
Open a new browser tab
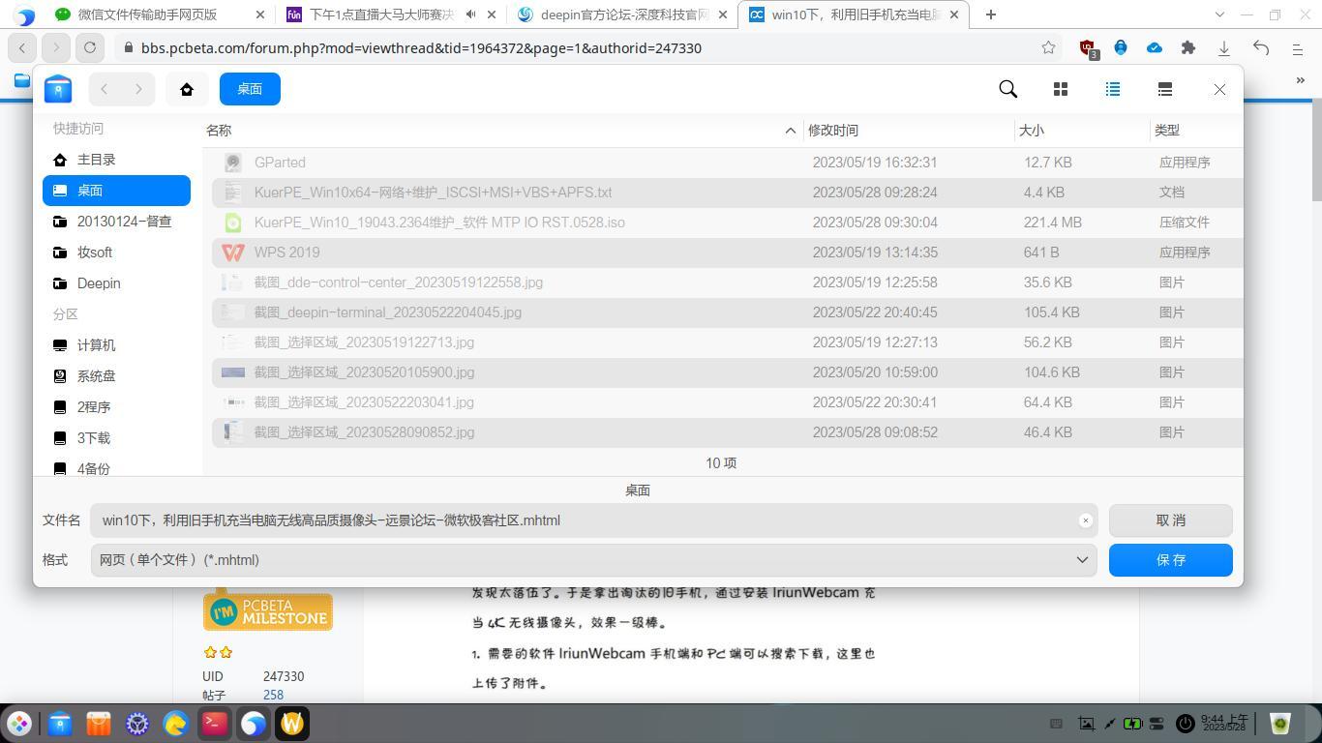pos(990,15)
